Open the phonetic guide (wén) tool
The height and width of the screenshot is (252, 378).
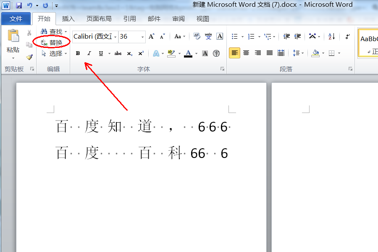point(208,37)
